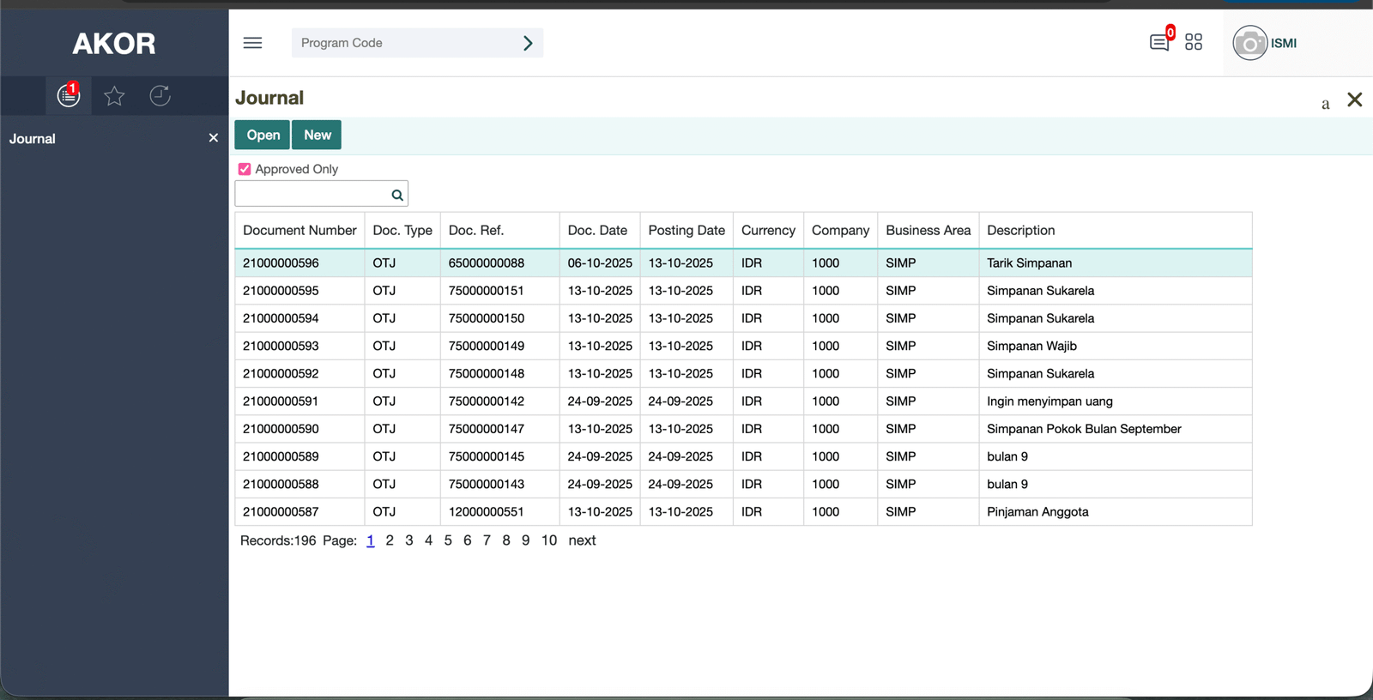Open the apps grid icon
This screenshot has width=1373, height=700.
coord(1194,42)
